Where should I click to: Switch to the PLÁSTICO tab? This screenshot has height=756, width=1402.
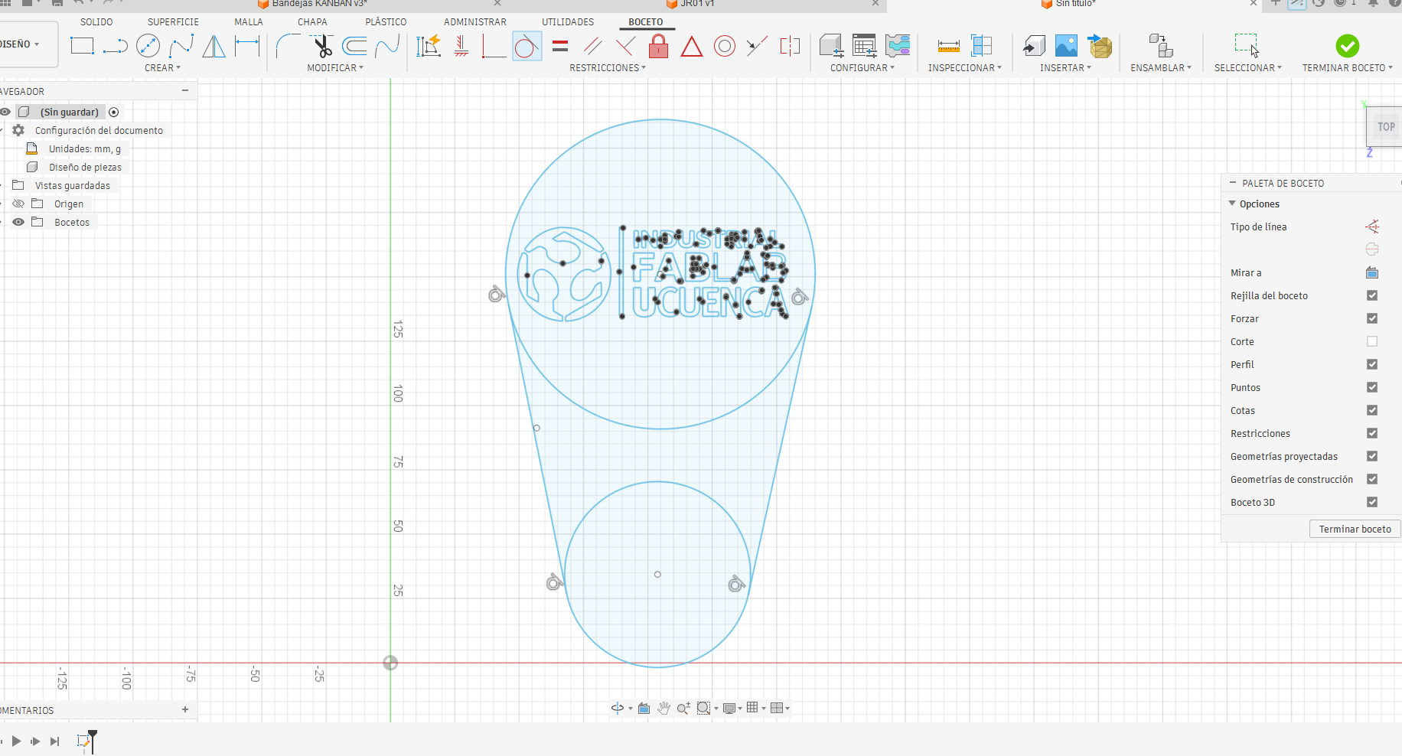[386, 22]
